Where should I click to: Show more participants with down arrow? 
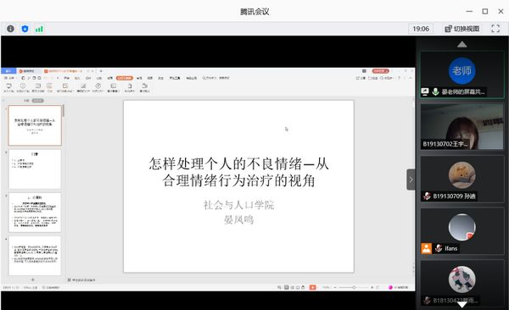(x=462, y=305)
